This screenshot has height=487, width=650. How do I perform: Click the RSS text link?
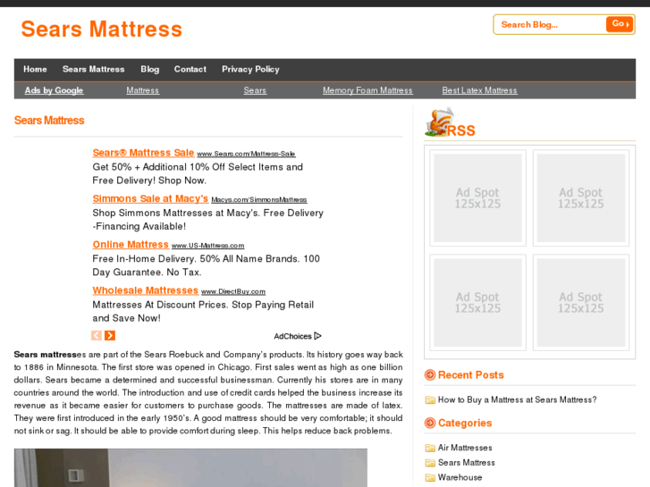[x=461, y=130]
